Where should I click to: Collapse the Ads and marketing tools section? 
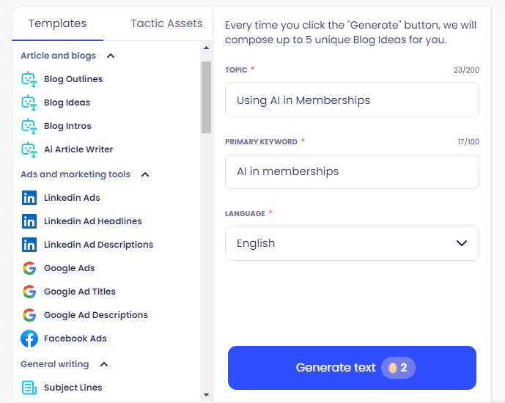(x=145, y=174)
